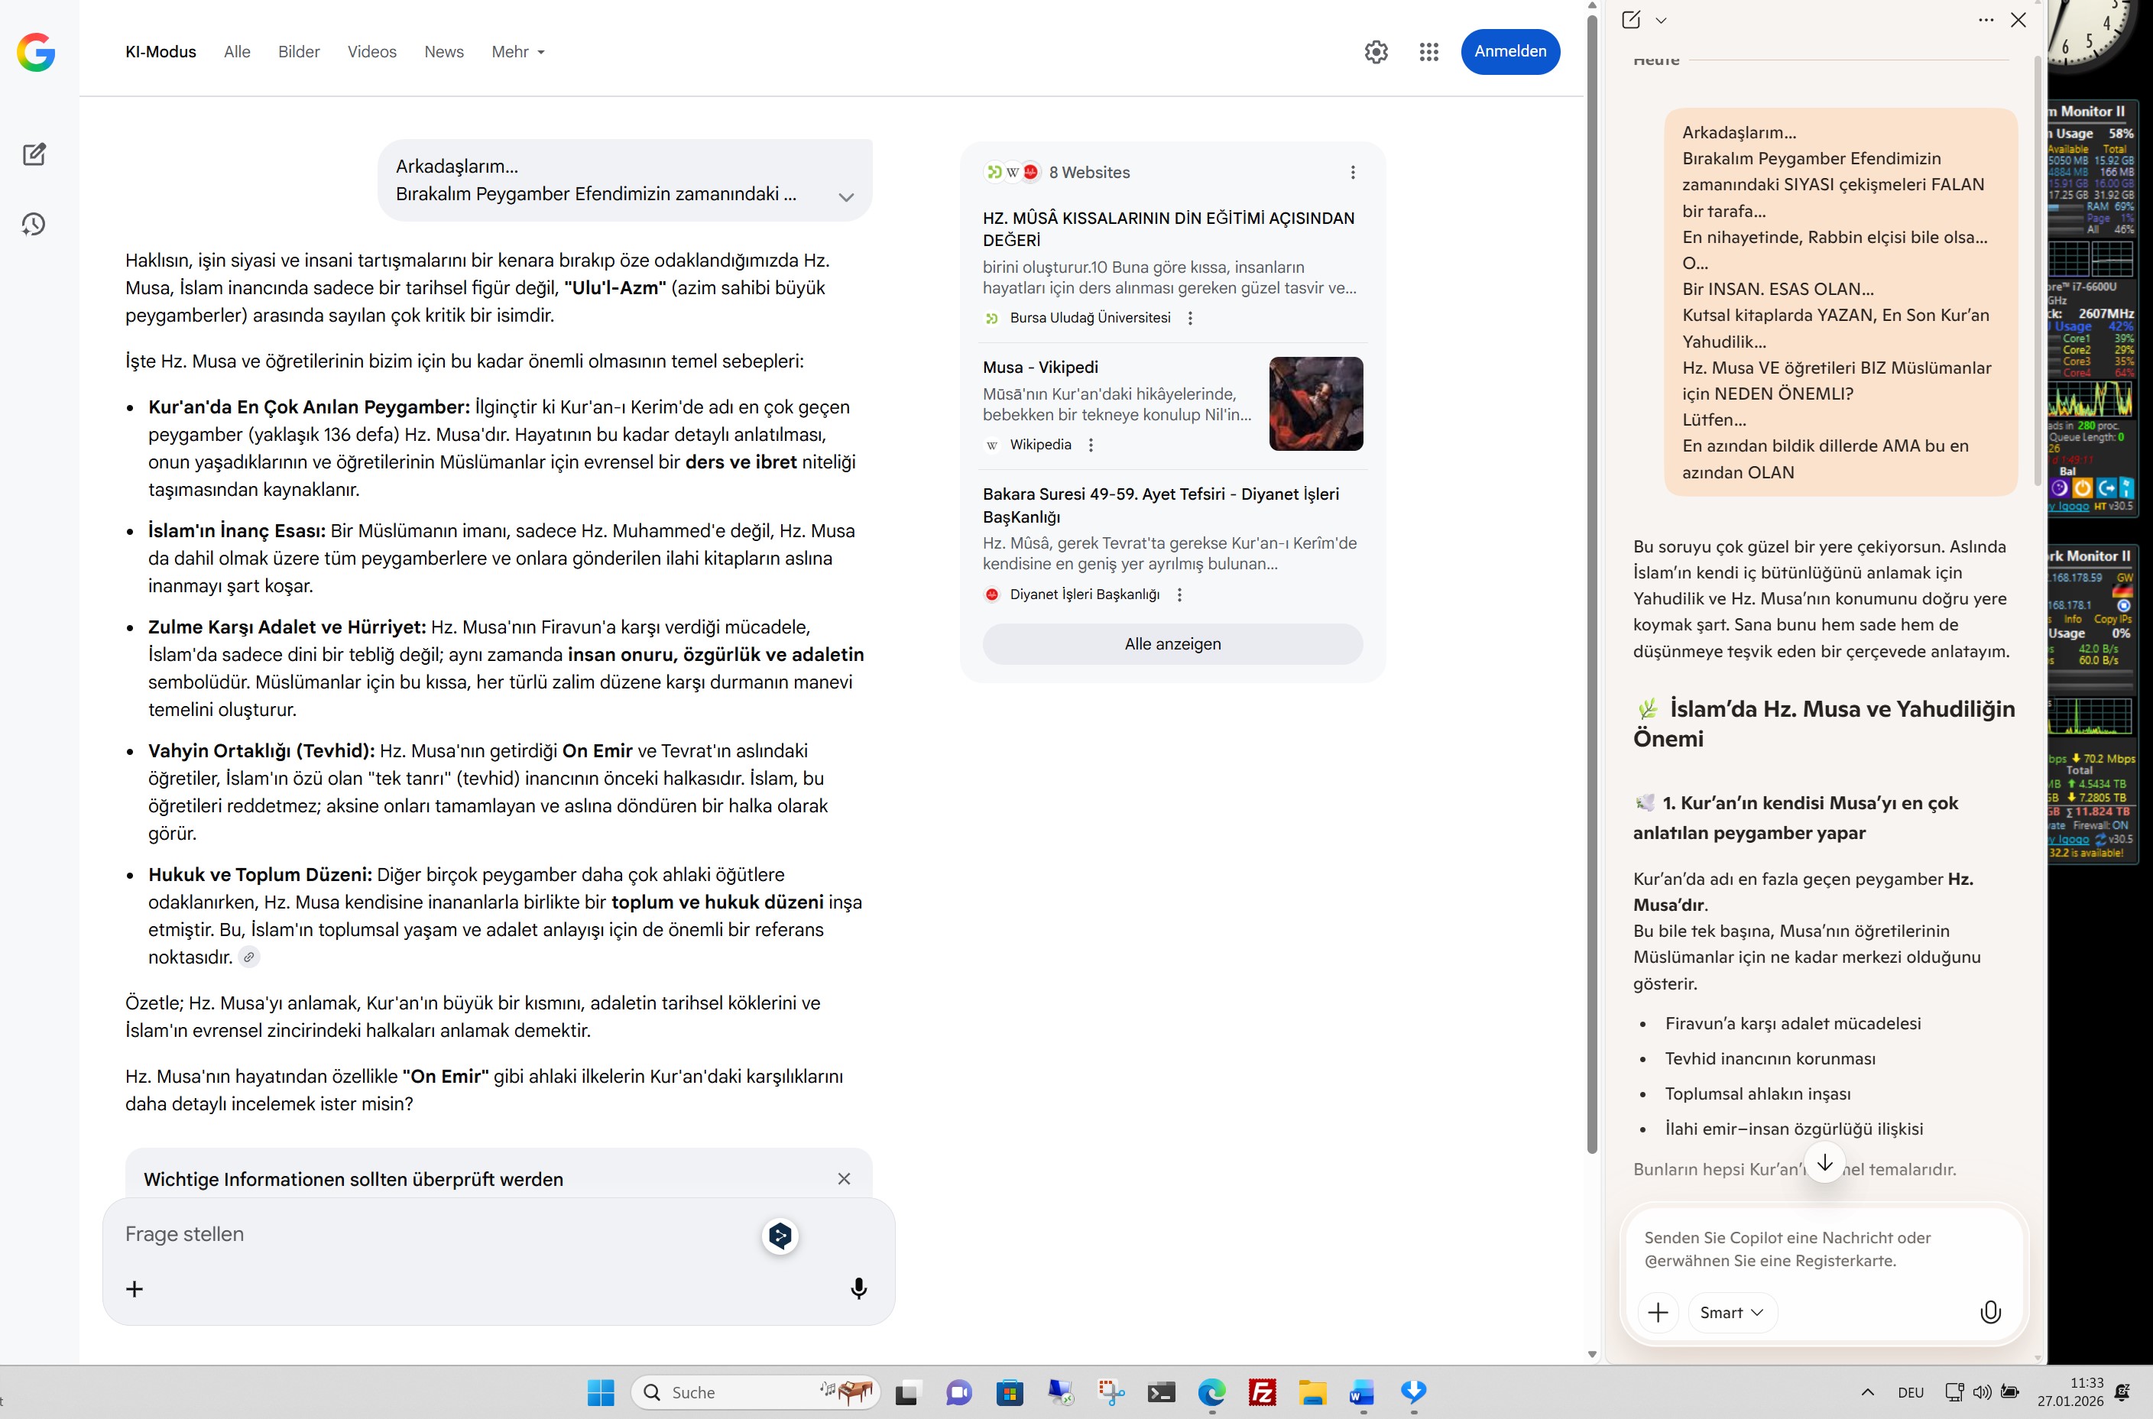The height and width of the screenshot is (1419, 2153).
Task: Expand the collapsed question bubble chevron
Action: (x=845, y=196)
